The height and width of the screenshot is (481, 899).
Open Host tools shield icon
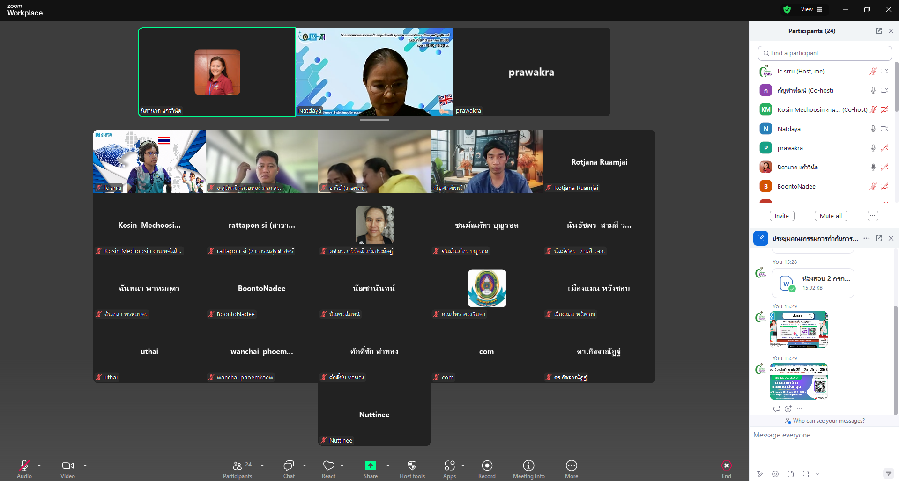pos(412,469)
